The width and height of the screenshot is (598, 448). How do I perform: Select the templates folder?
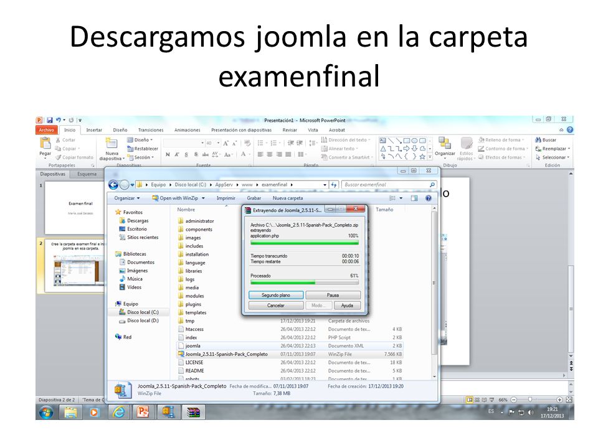[192, 312]
